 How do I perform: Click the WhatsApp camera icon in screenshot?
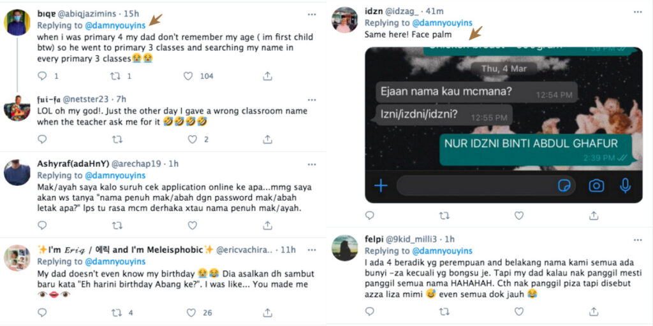pyautogui.click(x=596, y=185)
